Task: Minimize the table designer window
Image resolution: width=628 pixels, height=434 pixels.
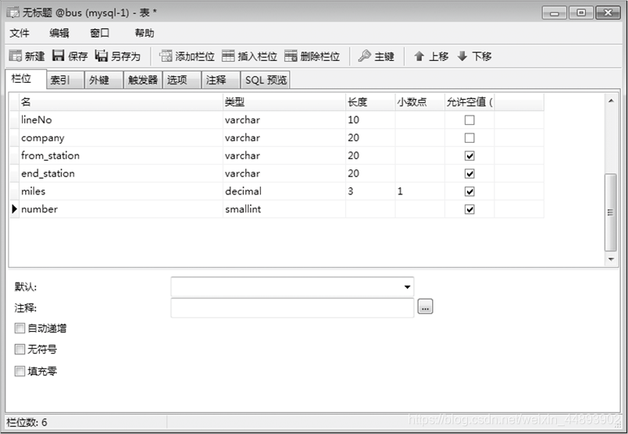Action: point(555,12)
